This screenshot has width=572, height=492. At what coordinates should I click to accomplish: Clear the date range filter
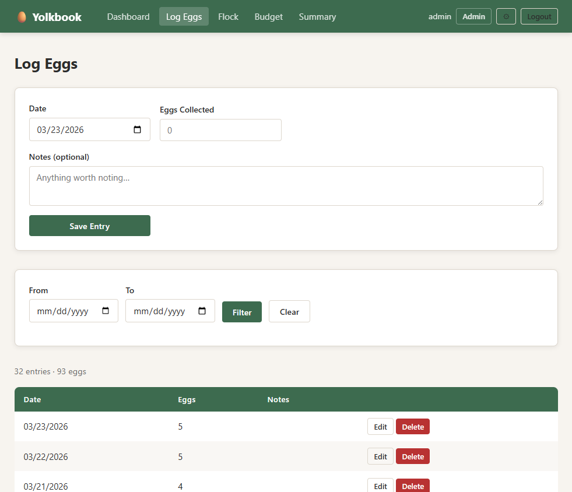pyautogui.click(x=289, y=311)
